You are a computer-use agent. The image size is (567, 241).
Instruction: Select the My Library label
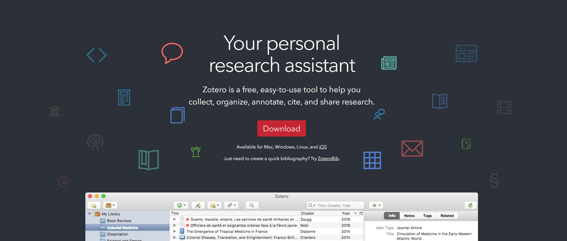[x=111, y=214]
